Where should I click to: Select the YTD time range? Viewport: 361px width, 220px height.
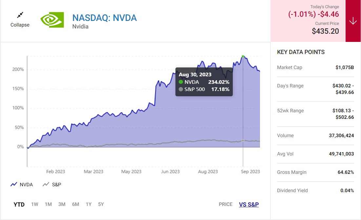19,204
